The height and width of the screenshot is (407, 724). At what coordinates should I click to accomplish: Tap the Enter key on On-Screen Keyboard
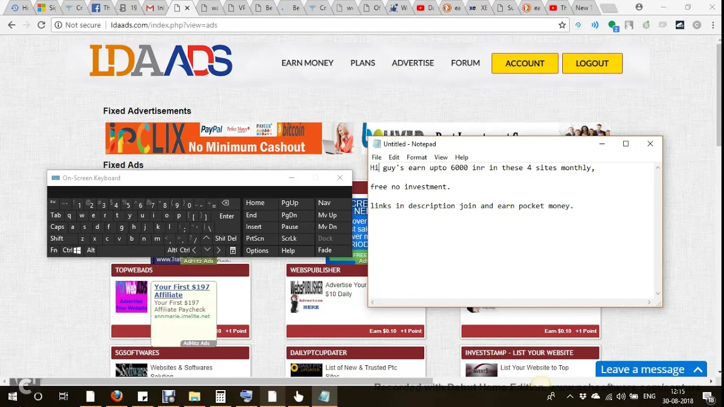pyautogui.click(x=226, y=216)
